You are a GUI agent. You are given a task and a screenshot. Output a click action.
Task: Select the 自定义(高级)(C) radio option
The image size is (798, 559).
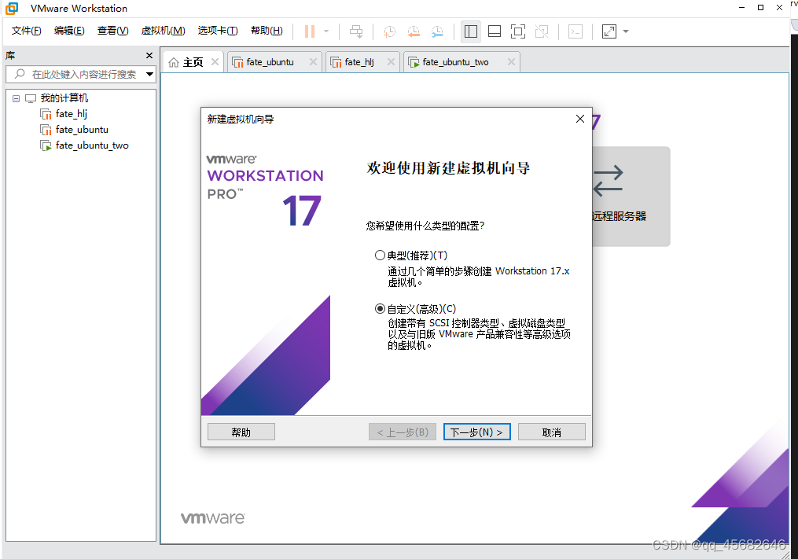380,309
